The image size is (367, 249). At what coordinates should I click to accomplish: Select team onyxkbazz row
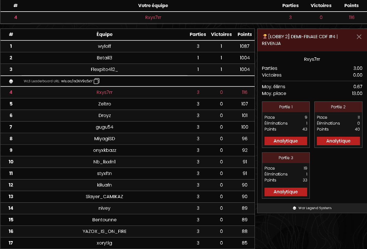128,150
